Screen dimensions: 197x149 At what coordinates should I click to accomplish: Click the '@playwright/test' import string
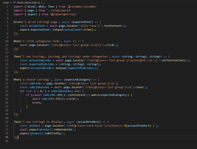[x=63, y=14]
